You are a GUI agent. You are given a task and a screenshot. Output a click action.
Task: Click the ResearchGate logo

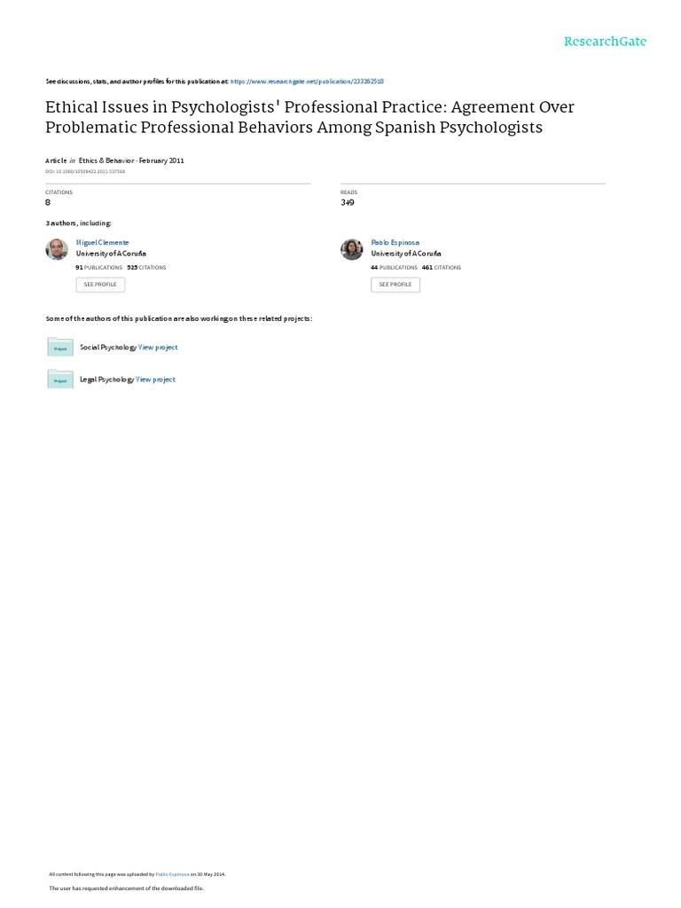[605, 42]
